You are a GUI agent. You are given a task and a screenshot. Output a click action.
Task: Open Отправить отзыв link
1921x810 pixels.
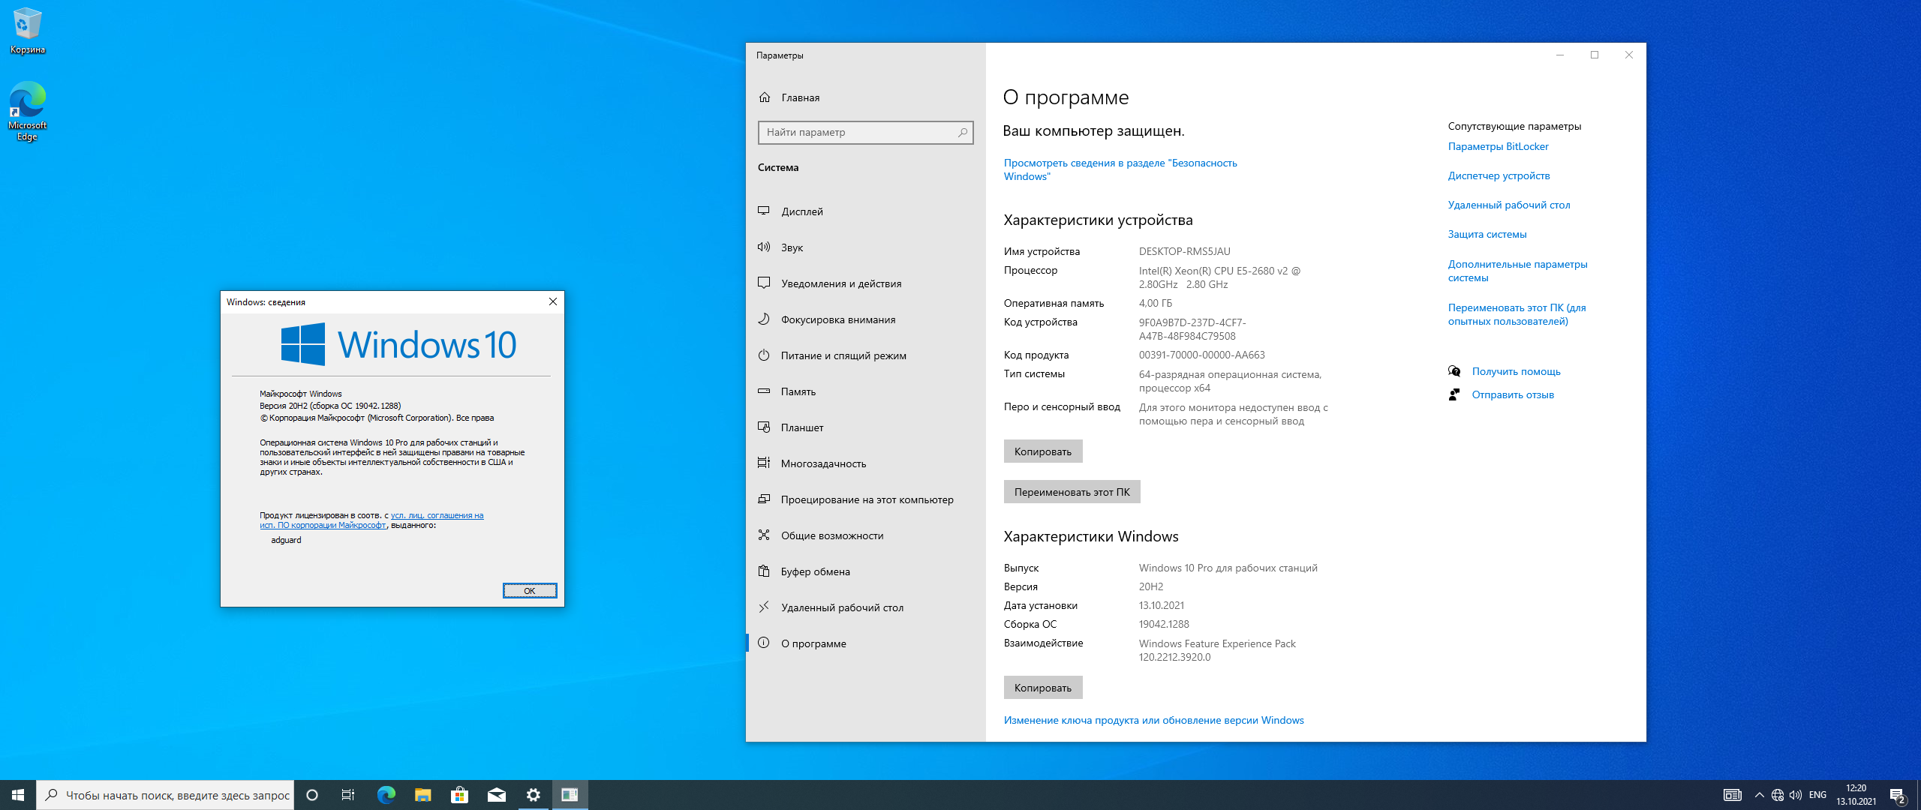tap(1513, 394)
